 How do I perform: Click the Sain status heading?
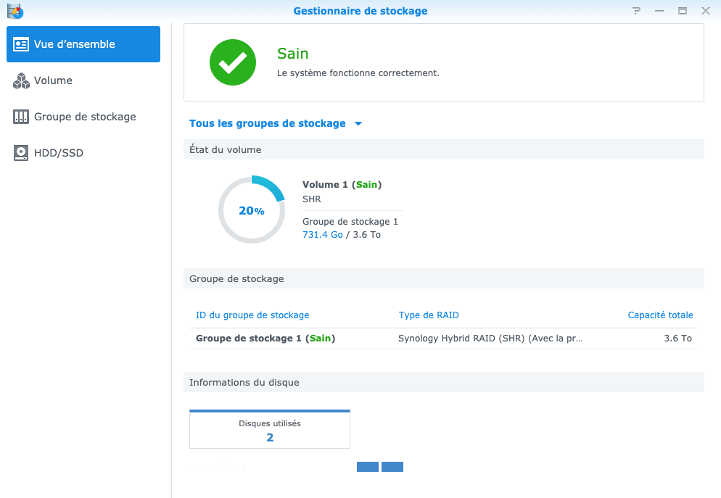tap(292, 54)
